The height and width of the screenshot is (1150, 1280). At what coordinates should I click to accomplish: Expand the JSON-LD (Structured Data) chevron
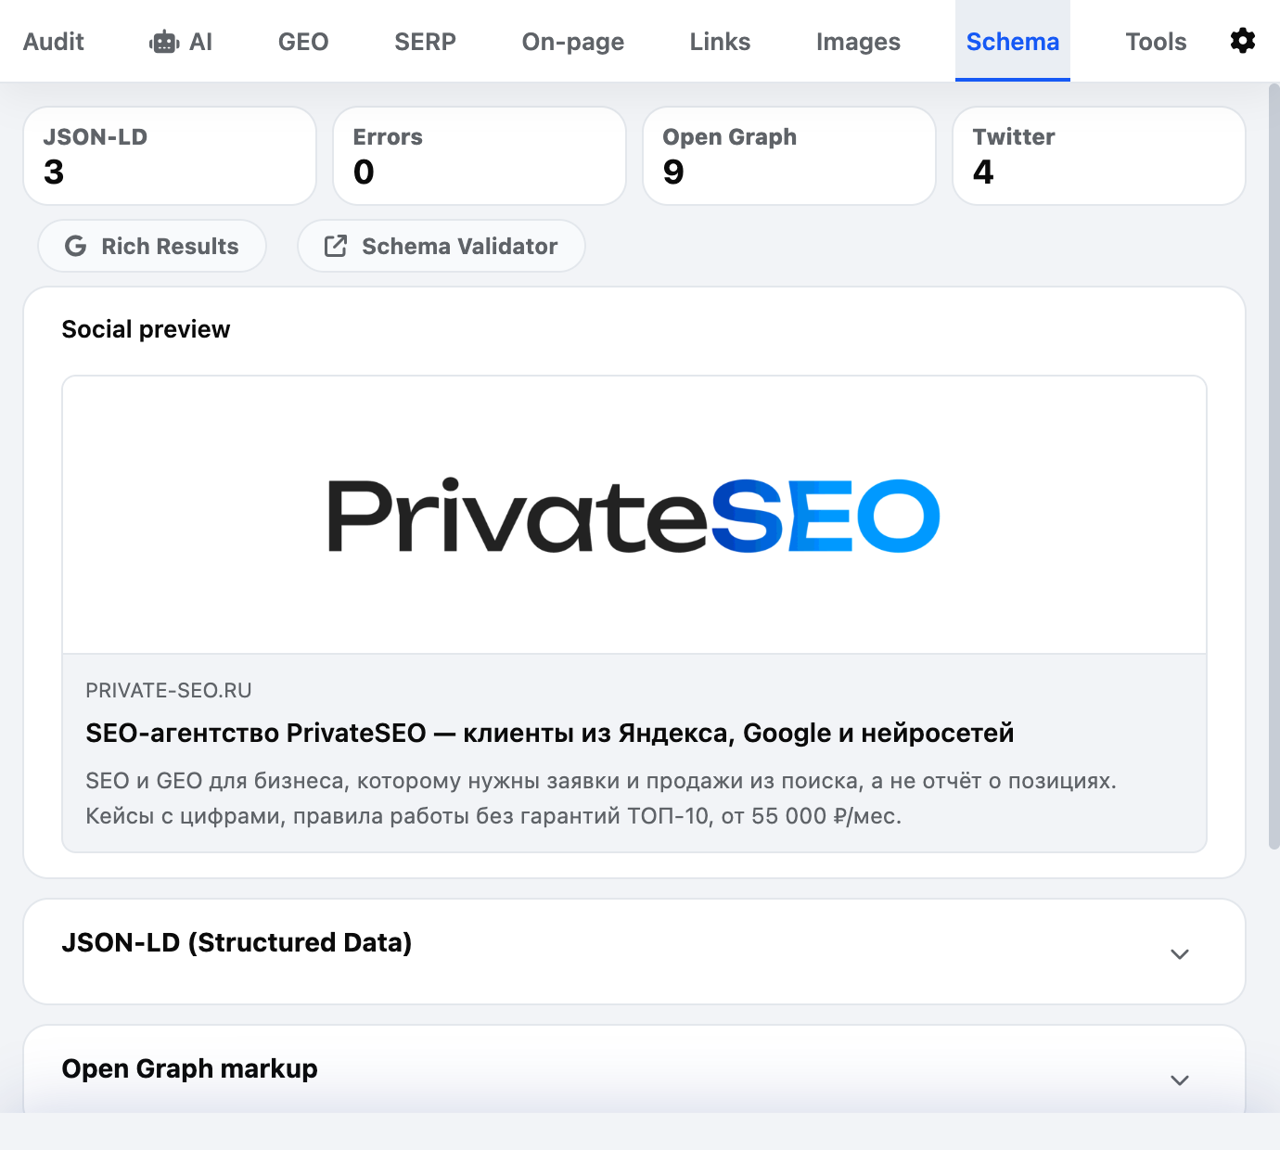1180,954
